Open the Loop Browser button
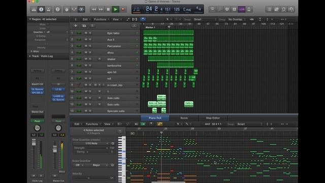 (x=284, y=9)
